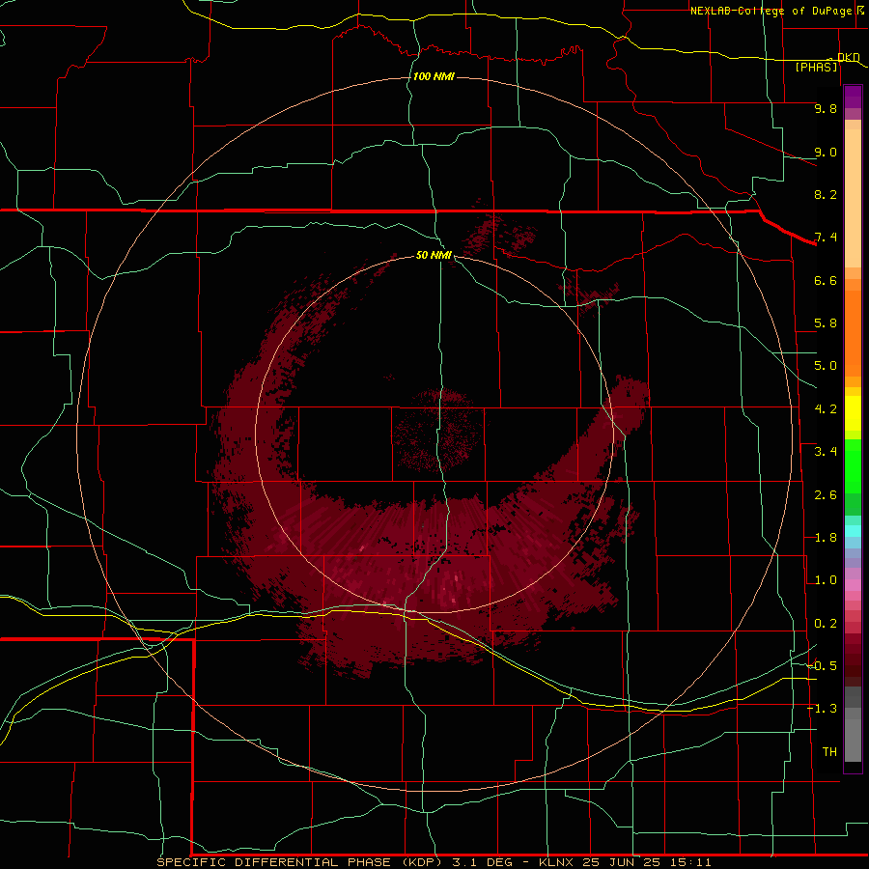Click the 25 JUN 25 date in the caption

[619, 862]
